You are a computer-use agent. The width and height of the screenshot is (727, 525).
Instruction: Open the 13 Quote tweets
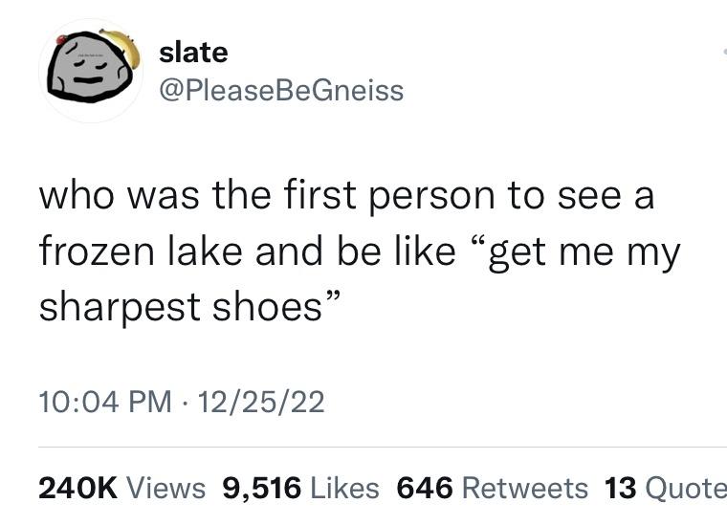click(x=666, y=489)
